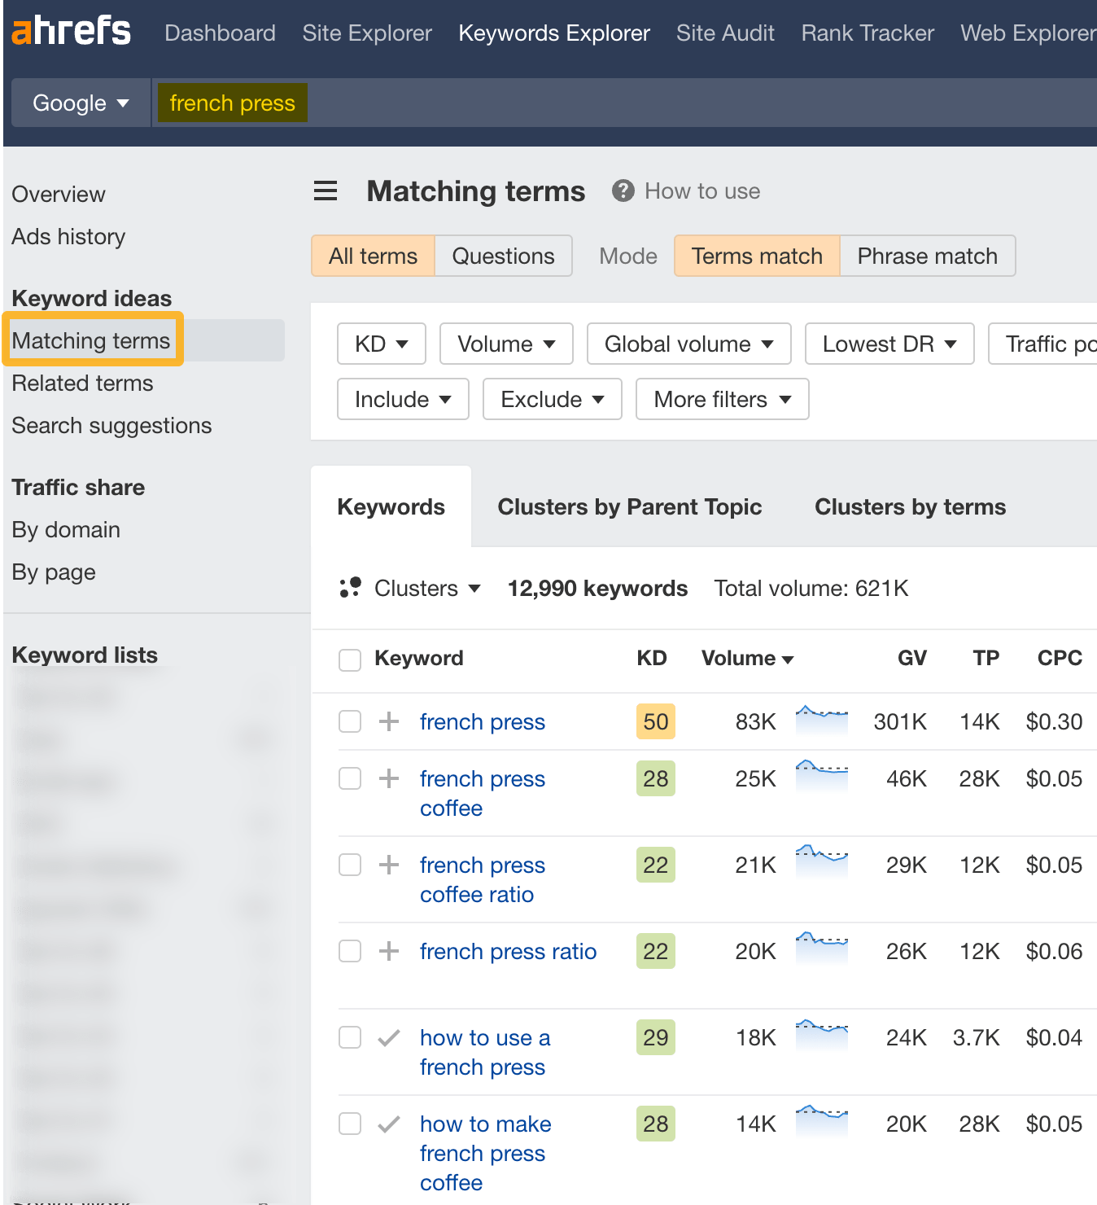Open Site Audit from the top navigation
Viewport: 1097px width, 1205px height.
pos(724,33)
